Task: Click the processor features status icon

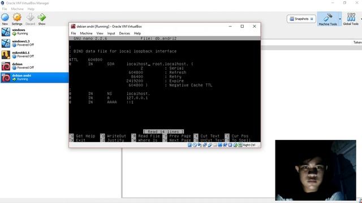Action: [230, 145]
